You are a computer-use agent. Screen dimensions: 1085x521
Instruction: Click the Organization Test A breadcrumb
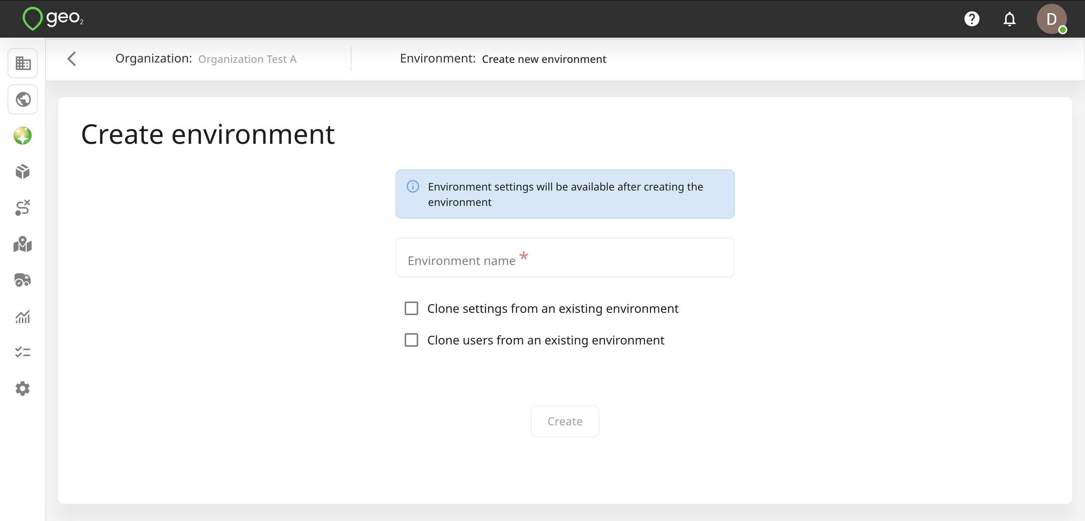pyautogui.click(x=247, y=59)
